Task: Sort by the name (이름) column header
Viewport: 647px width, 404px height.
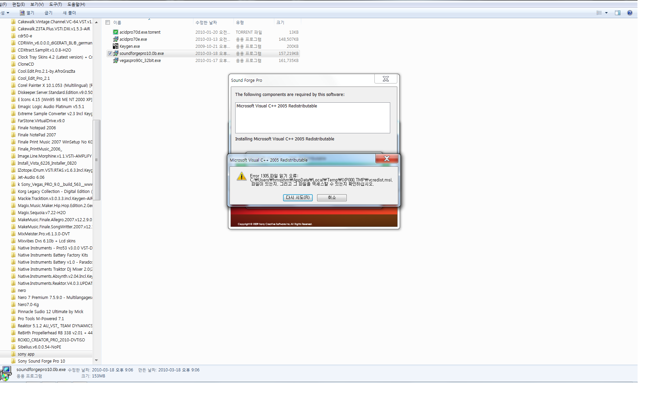Action: (x=117, y=23)
